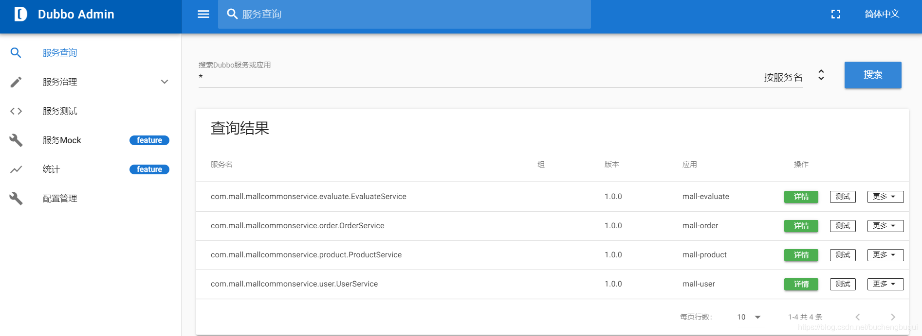922x336 pixels.
Task: Click the pencil icon for 服务治理
Action: pos(16,82)
